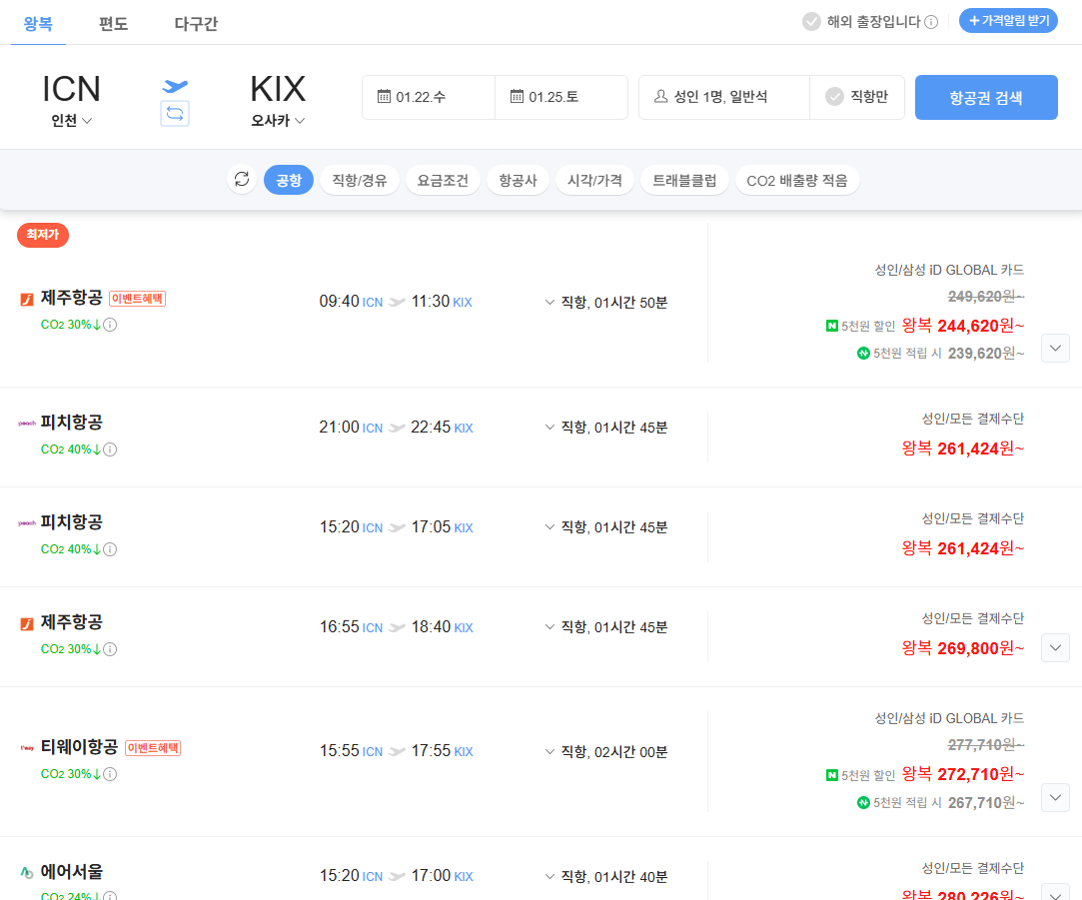Click 제주항공 logo on 16:55 flight

tap(27, 624)
